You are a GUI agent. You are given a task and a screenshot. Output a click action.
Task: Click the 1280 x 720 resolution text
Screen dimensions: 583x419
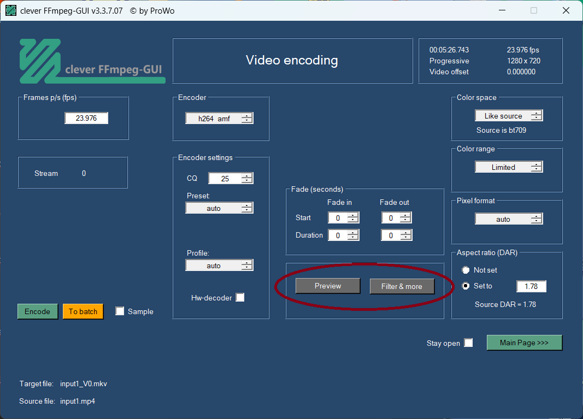coord(523,61)
